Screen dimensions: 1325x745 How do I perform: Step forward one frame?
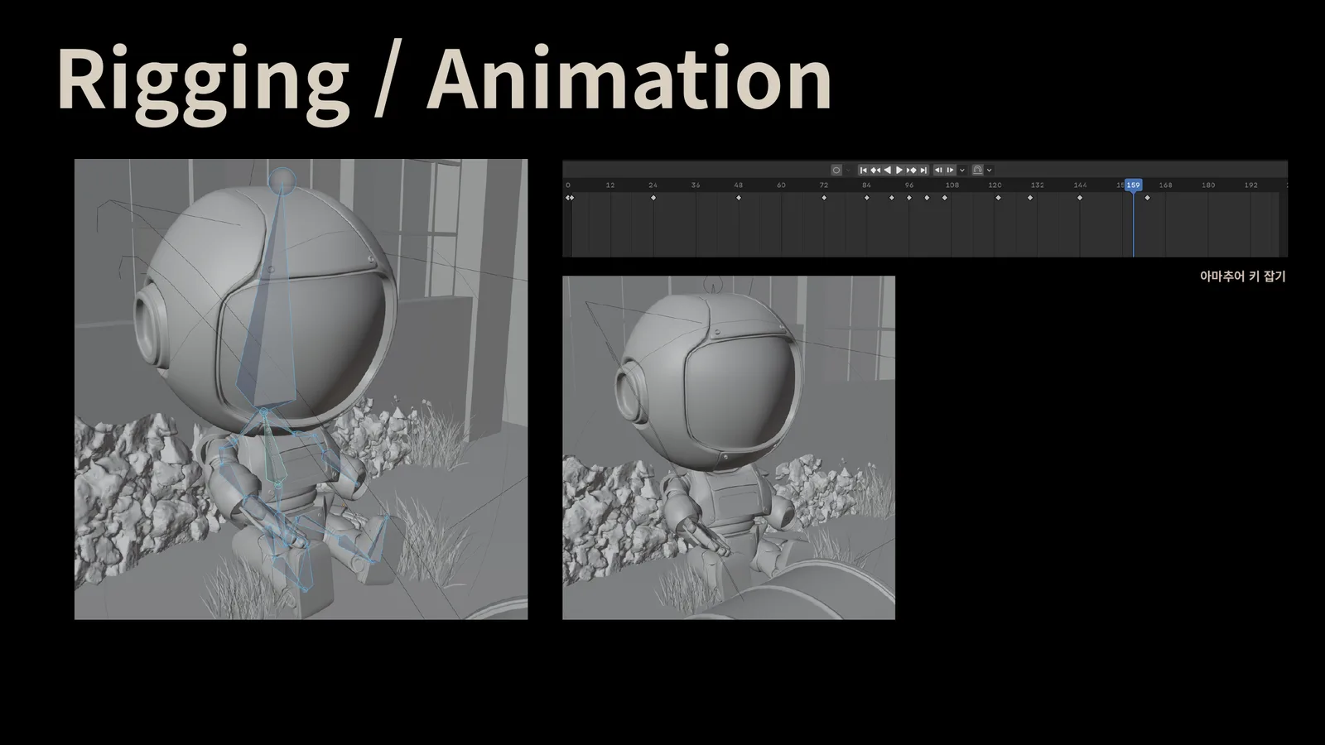[950, 170]
